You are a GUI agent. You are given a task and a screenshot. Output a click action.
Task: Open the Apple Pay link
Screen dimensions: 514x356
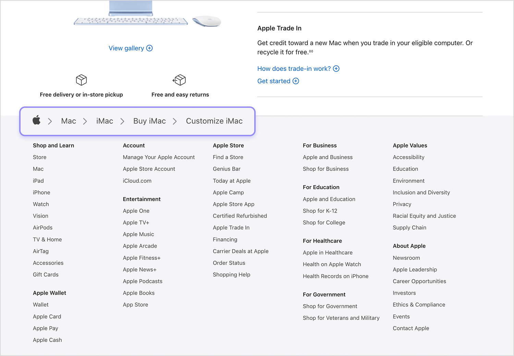tap(46, 328)
